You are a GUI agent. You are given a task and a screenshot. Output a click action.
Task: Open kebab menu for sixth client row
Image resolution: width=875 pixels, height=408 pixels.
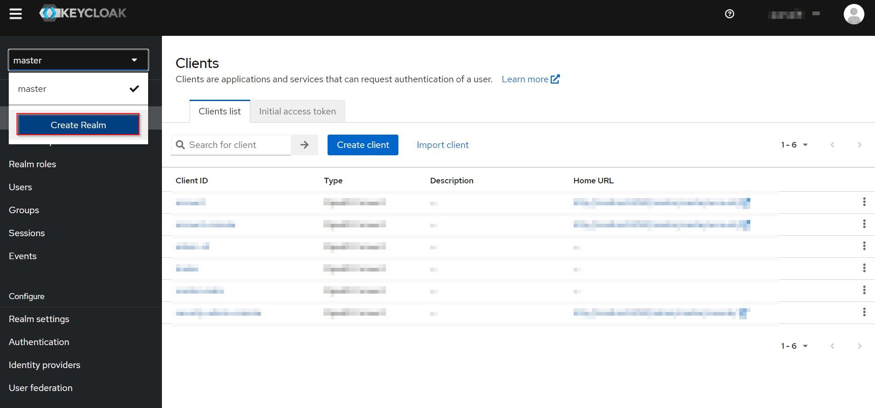(x=864, y=312)
